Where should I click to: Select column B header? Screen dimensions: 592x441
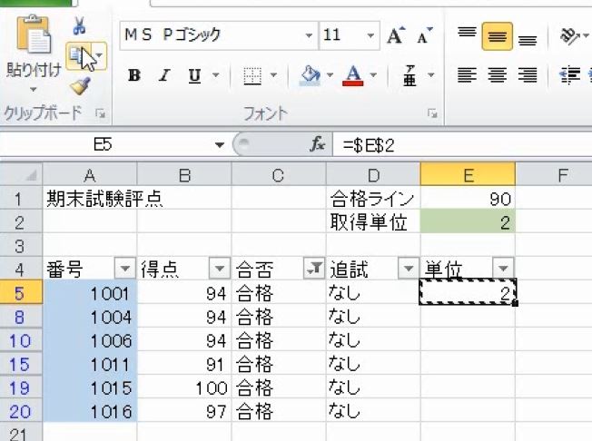[x=184, y=174]
